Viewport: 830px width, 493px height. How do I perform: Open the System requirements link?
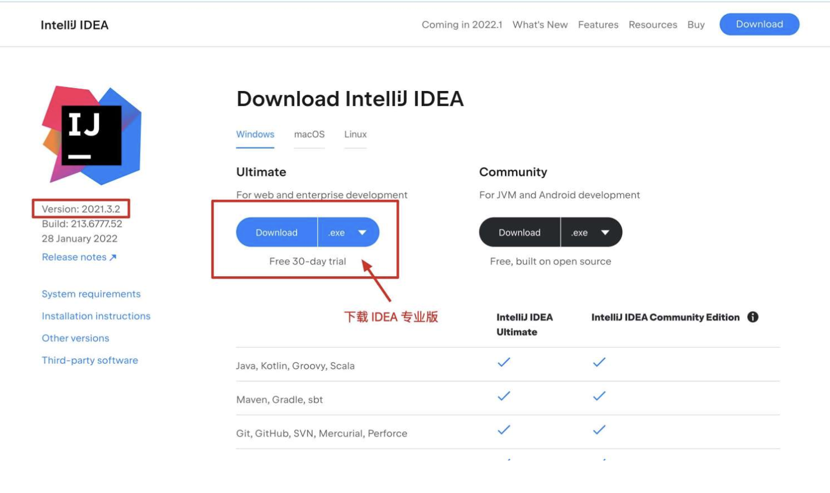pyautogui.click(x=91, y=294)
